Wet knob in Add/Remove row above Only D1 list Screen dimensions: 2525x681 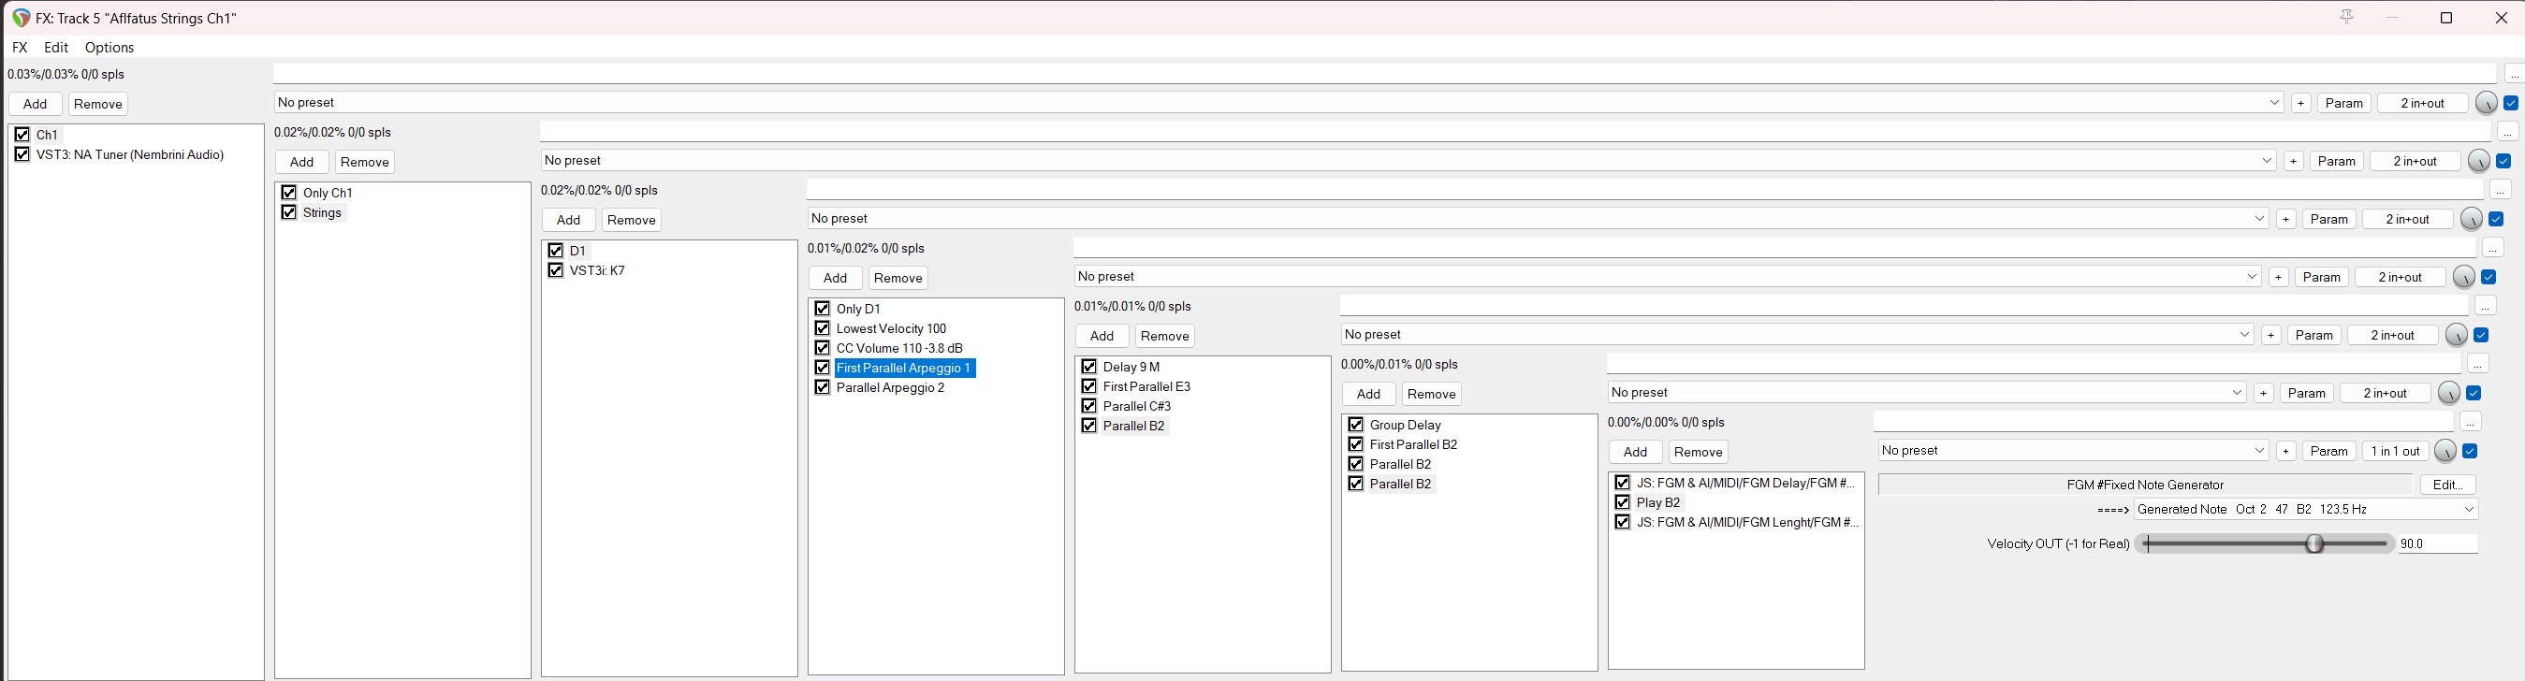(x=2463, y=277)
